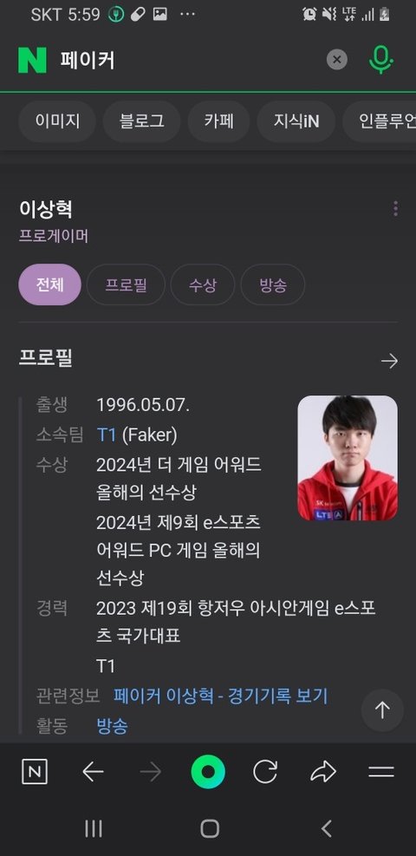The image size is (416, 856).
Task: Open the T1 team link
Action: coord(107,435)
